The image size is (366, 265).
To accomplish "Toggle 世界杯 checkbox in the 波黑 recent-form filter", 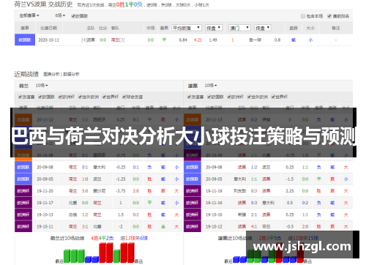I will 273,97.
